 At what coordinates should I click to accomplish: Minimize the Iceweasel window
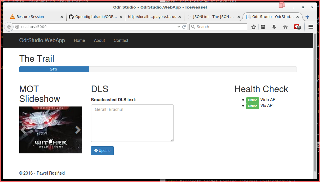(x=293, y=8)
